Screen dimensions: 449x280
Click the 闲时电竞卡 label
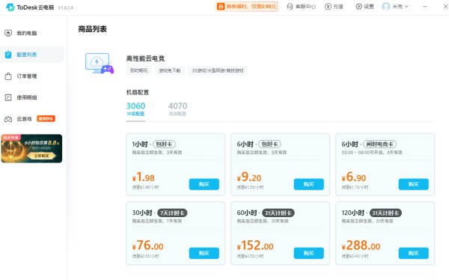(x=379, y=144)
